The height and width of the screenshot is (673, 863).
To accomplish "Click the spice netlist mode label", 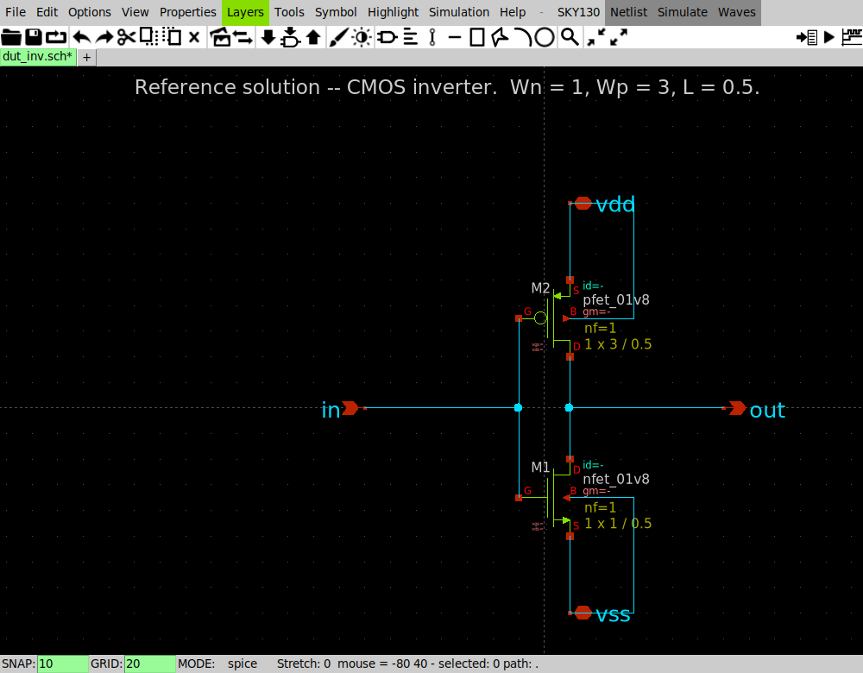I will [x=243, y=664].
